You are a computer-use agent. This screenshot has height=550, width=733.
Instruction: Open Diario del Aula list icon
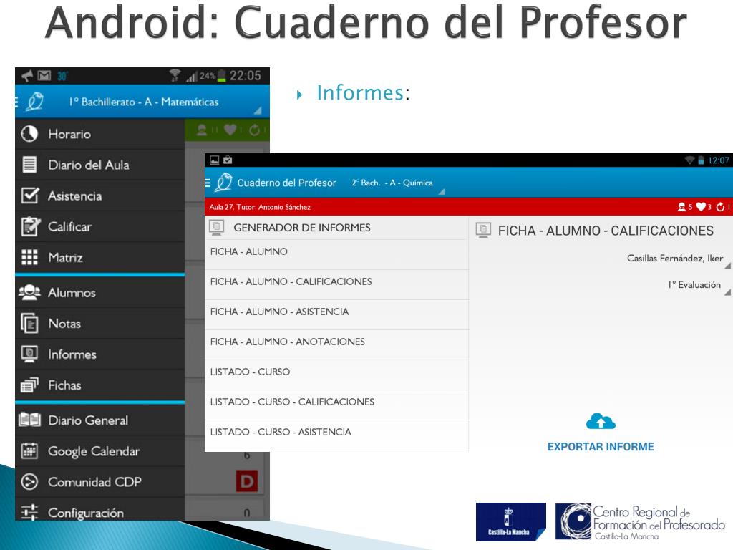point(29,165)
